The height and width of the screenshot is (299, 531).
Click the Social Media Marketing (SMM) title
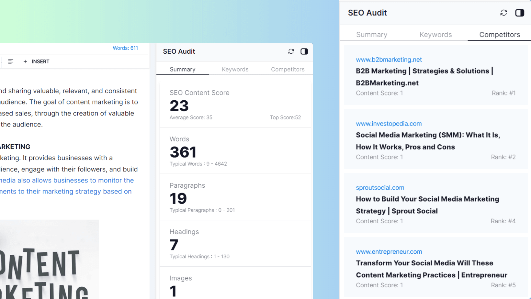428,141
